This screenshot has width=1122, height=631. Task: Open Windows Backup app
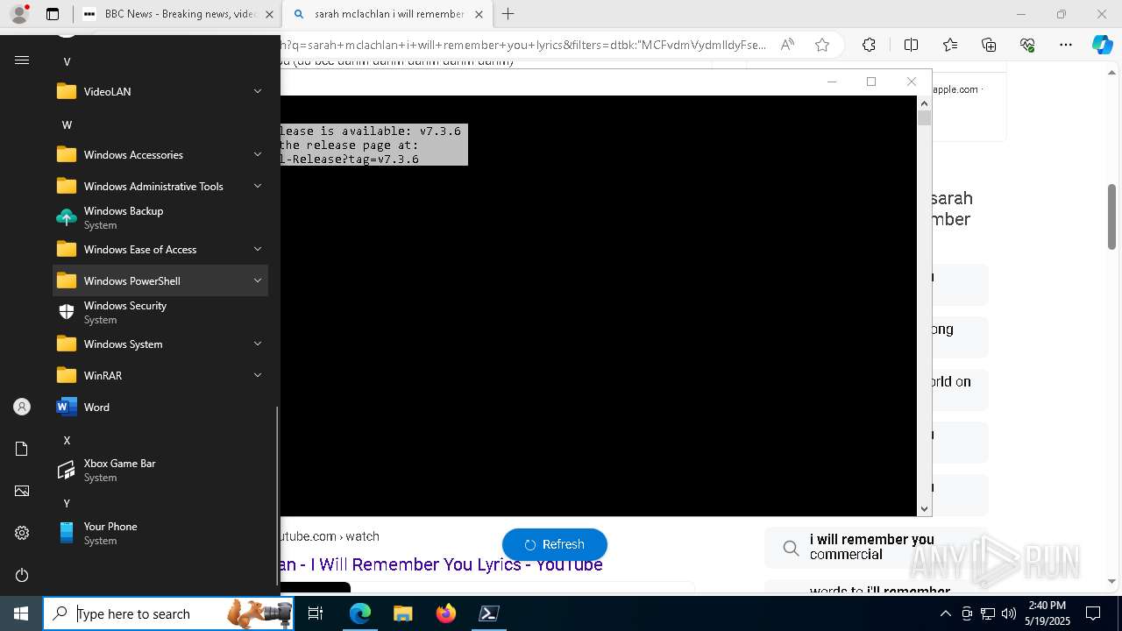[160, 217]
